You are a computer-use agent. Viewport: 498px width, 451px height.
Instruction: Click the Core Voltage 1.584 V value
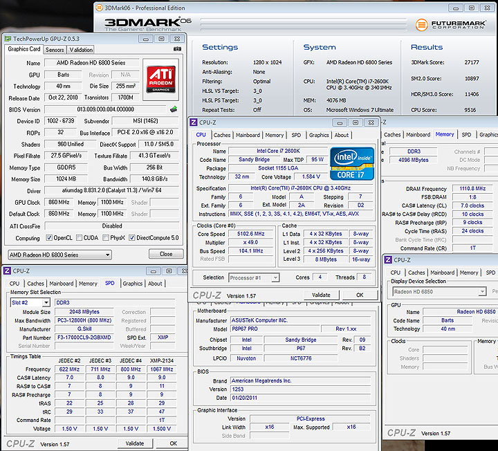coord(311,176)
